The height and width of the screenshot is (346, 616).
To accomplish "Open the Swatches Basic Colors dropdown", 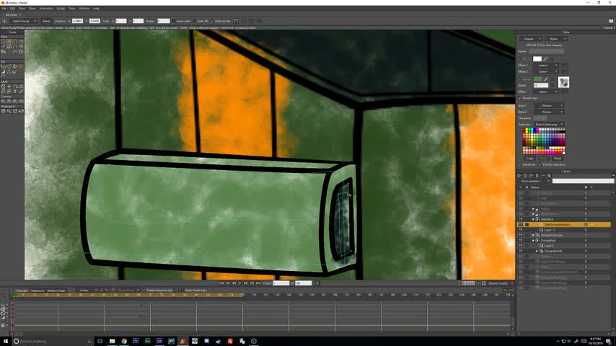I will 548,124.
